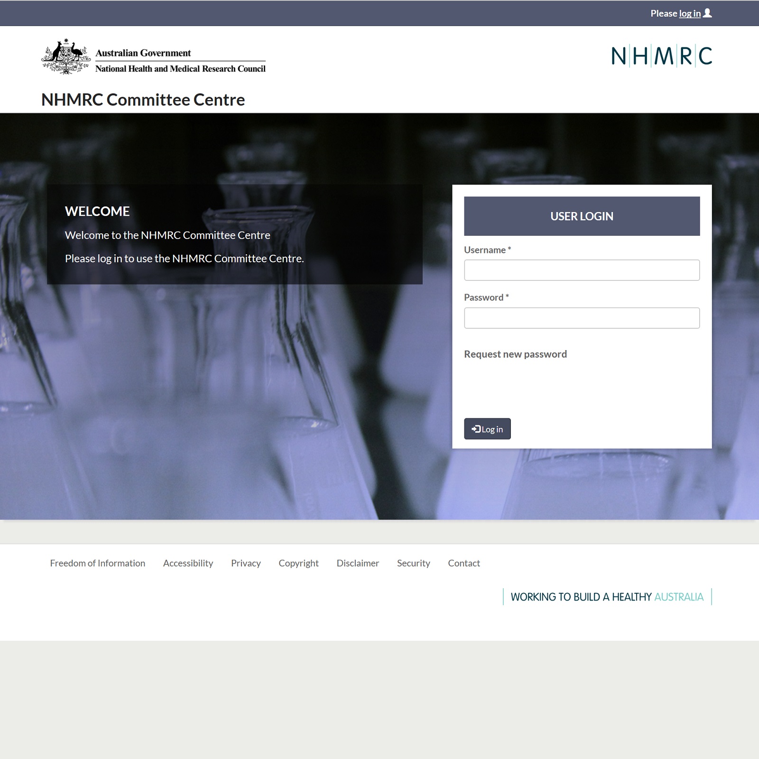Screen dimensions: 759x759
Task: Open the Privacy footer link
Action: point(246,563)
